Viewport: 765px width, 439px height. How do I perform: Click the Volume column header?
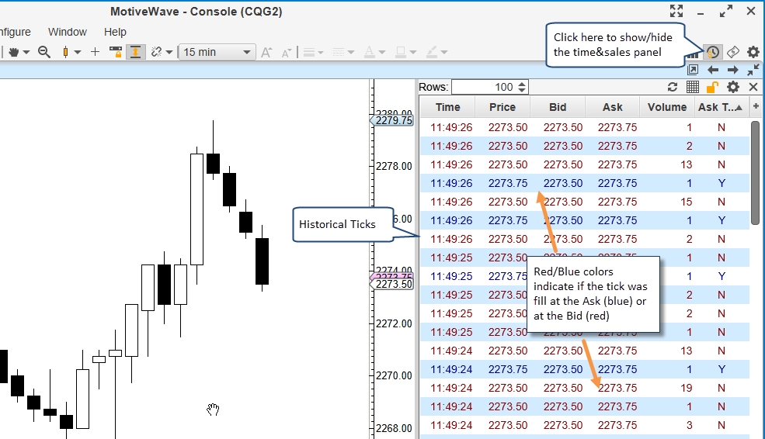click(x=666, y=107)
